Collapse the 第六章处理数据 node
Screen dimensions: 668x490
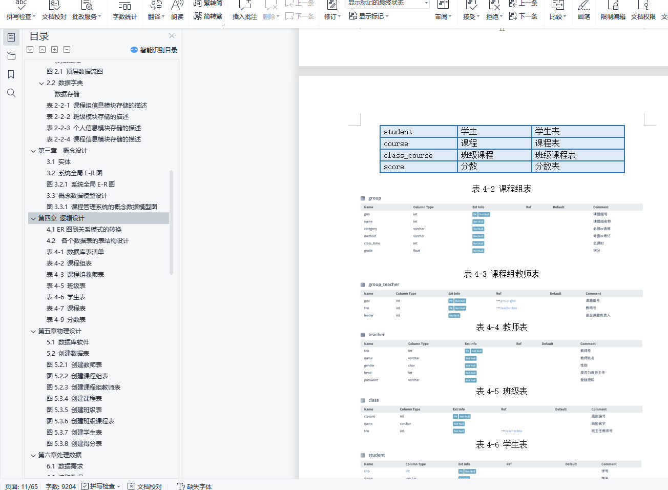coord(33,455)
